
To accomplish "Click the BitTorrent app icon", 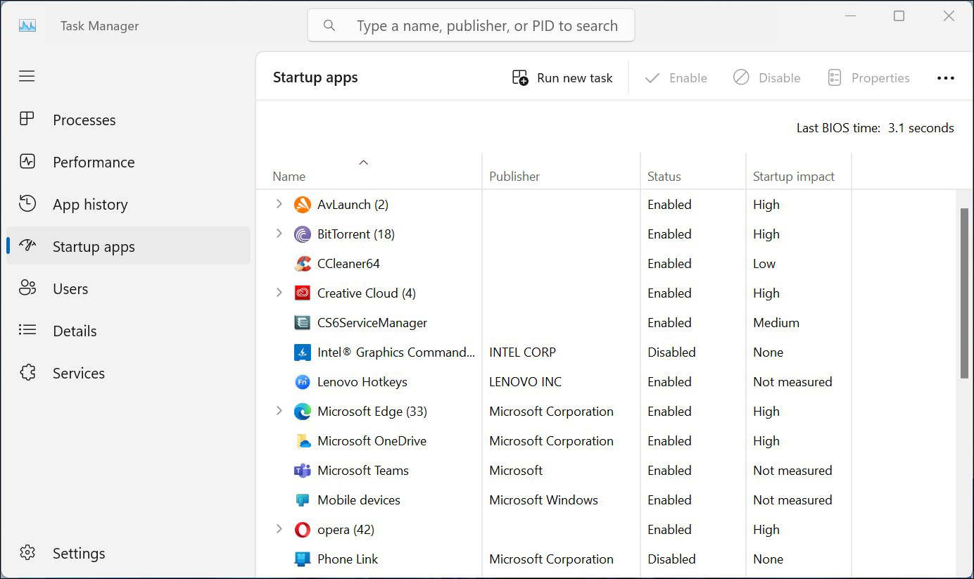I will (303, 234).
